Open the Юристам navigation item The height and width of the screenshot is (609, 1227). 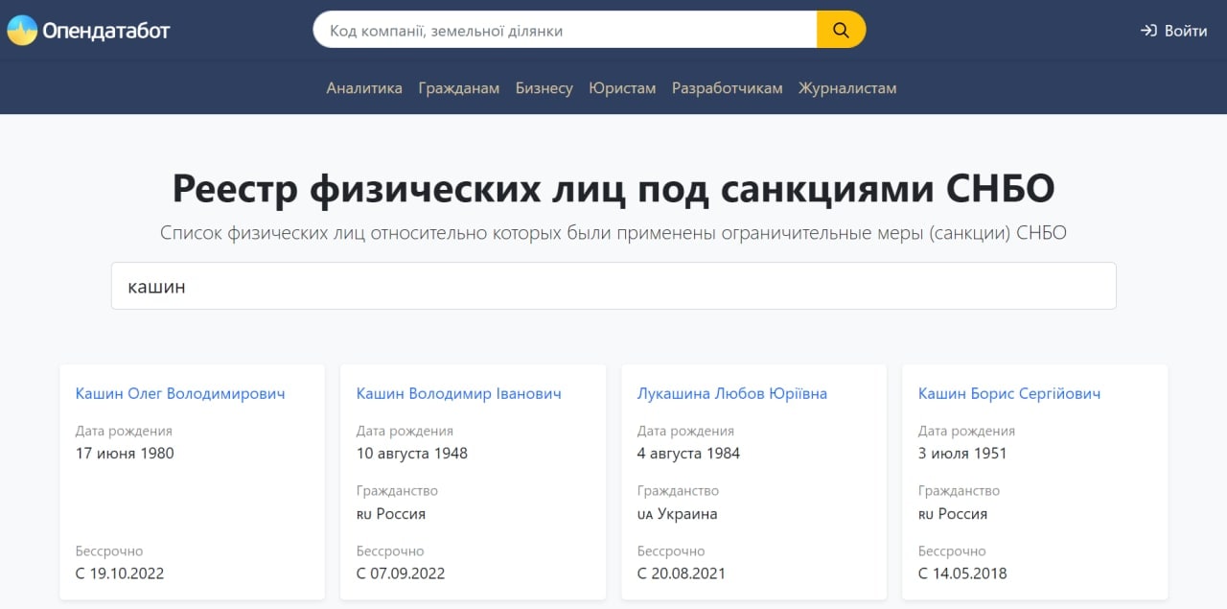point(622,88)
